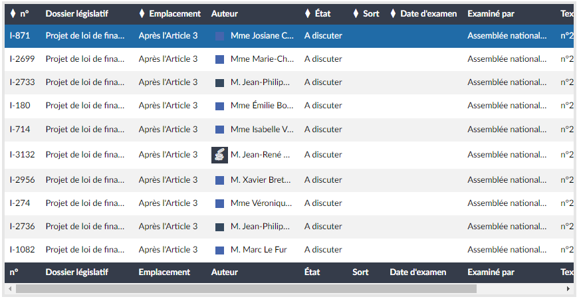Click the sort diamond next to Sort column
The height and width of the screenshot is (301, 579).
click(x=356, y=14)
